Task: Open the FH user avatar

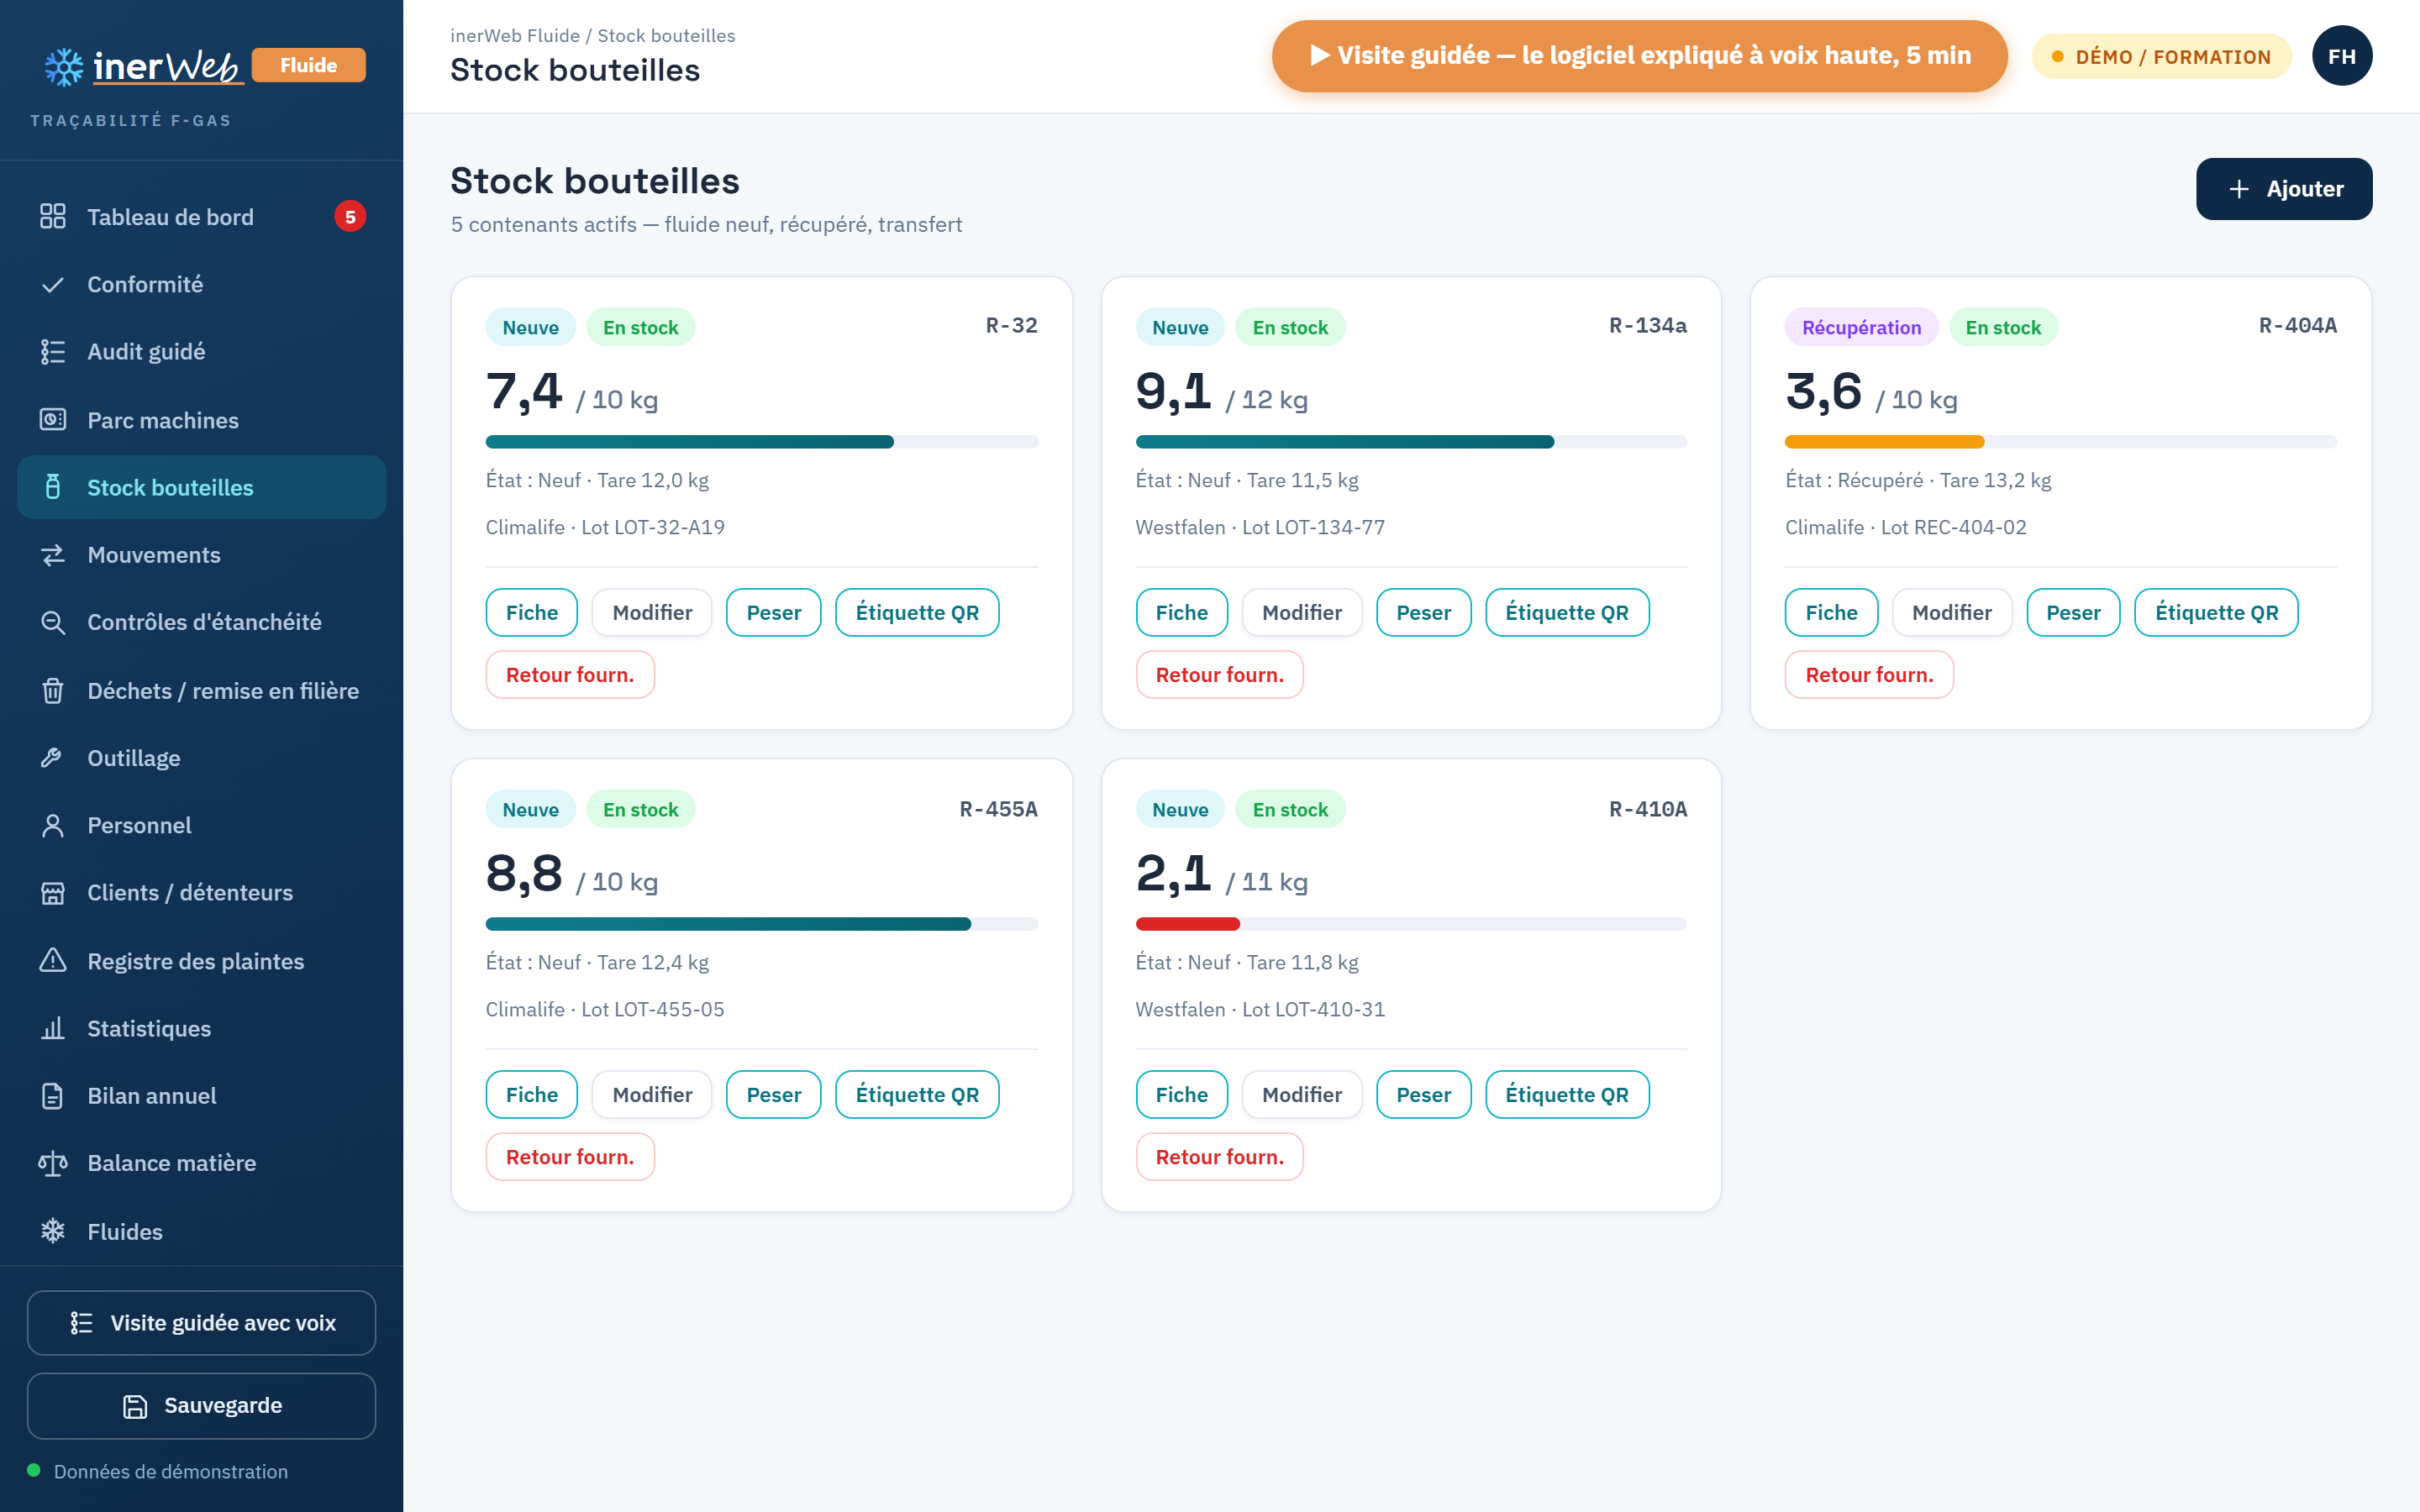Action: tap(2341, 56)
